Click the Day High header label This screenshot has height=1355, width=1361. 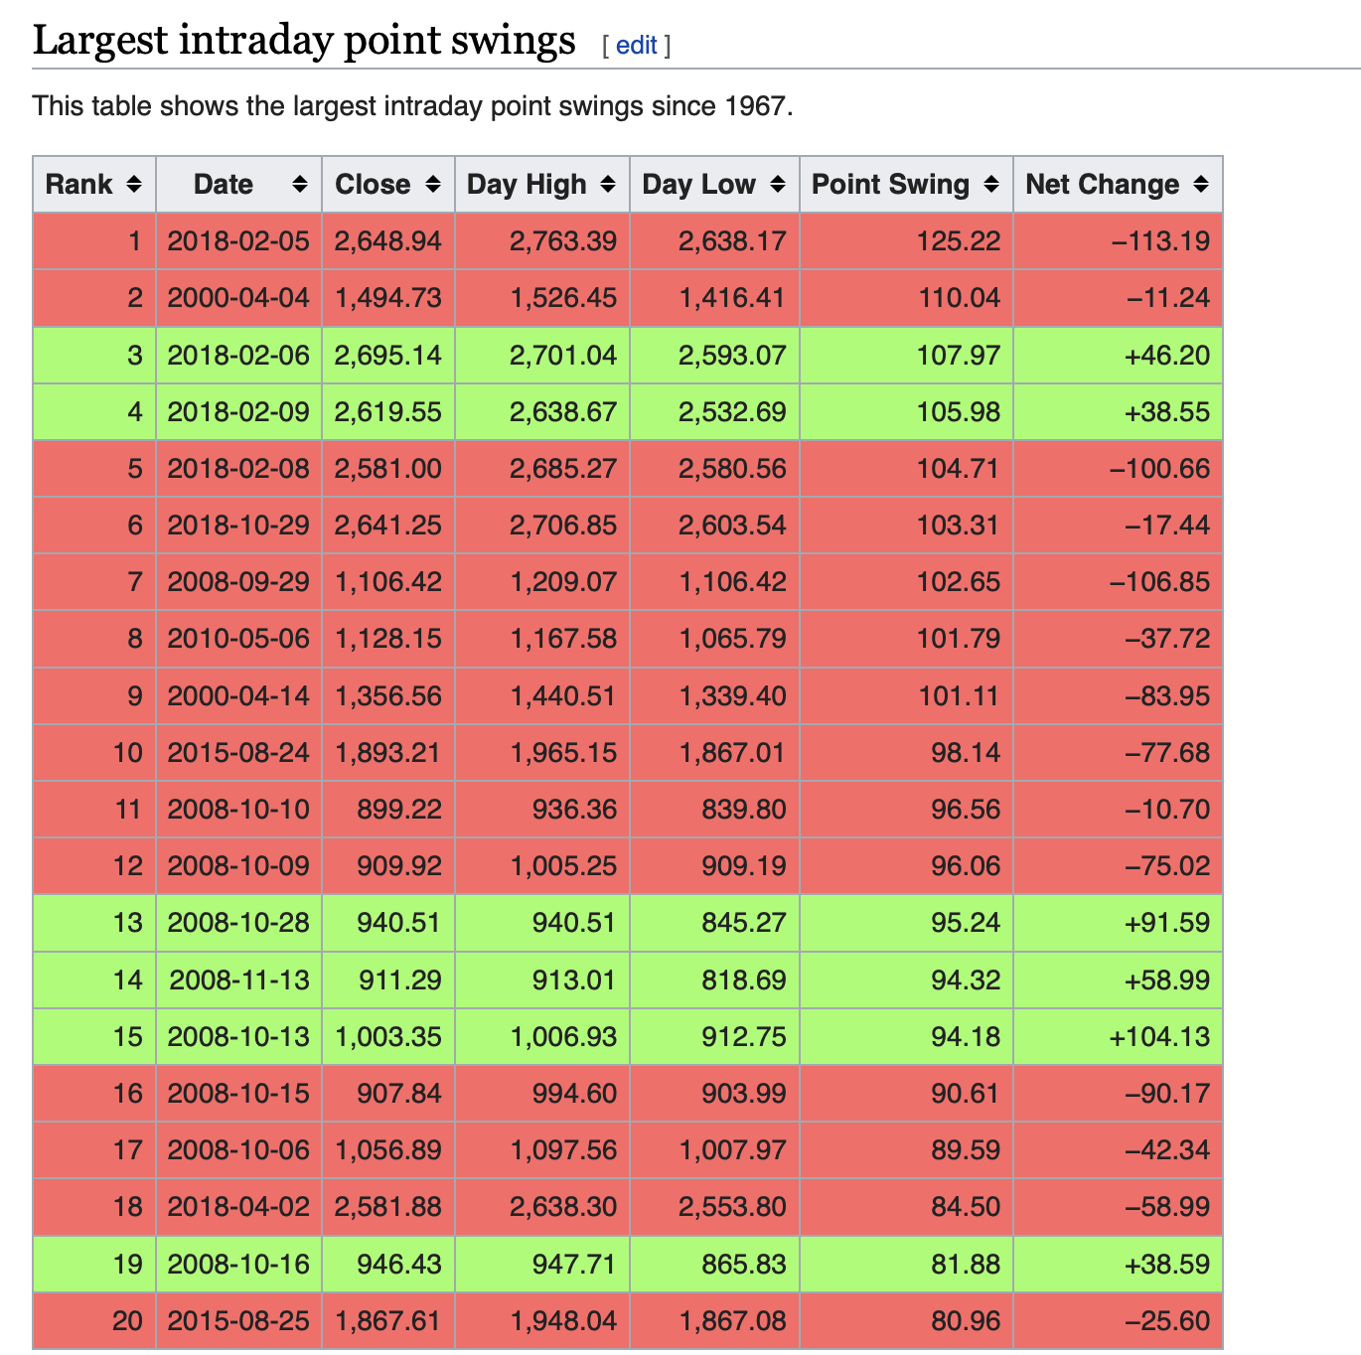(x=527, y=185)
